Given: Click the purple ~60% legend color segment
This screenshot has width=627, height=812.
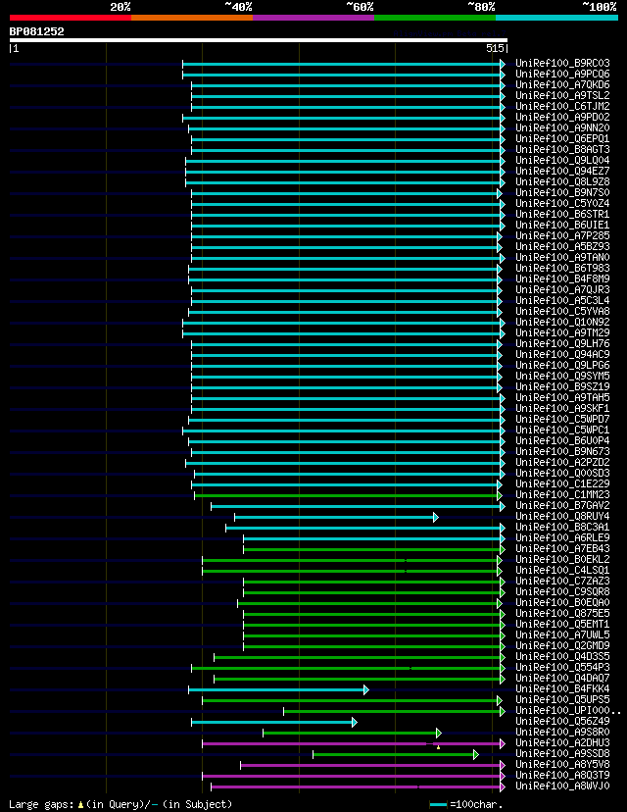Looking at the screenshot, I should click(313, 18).
